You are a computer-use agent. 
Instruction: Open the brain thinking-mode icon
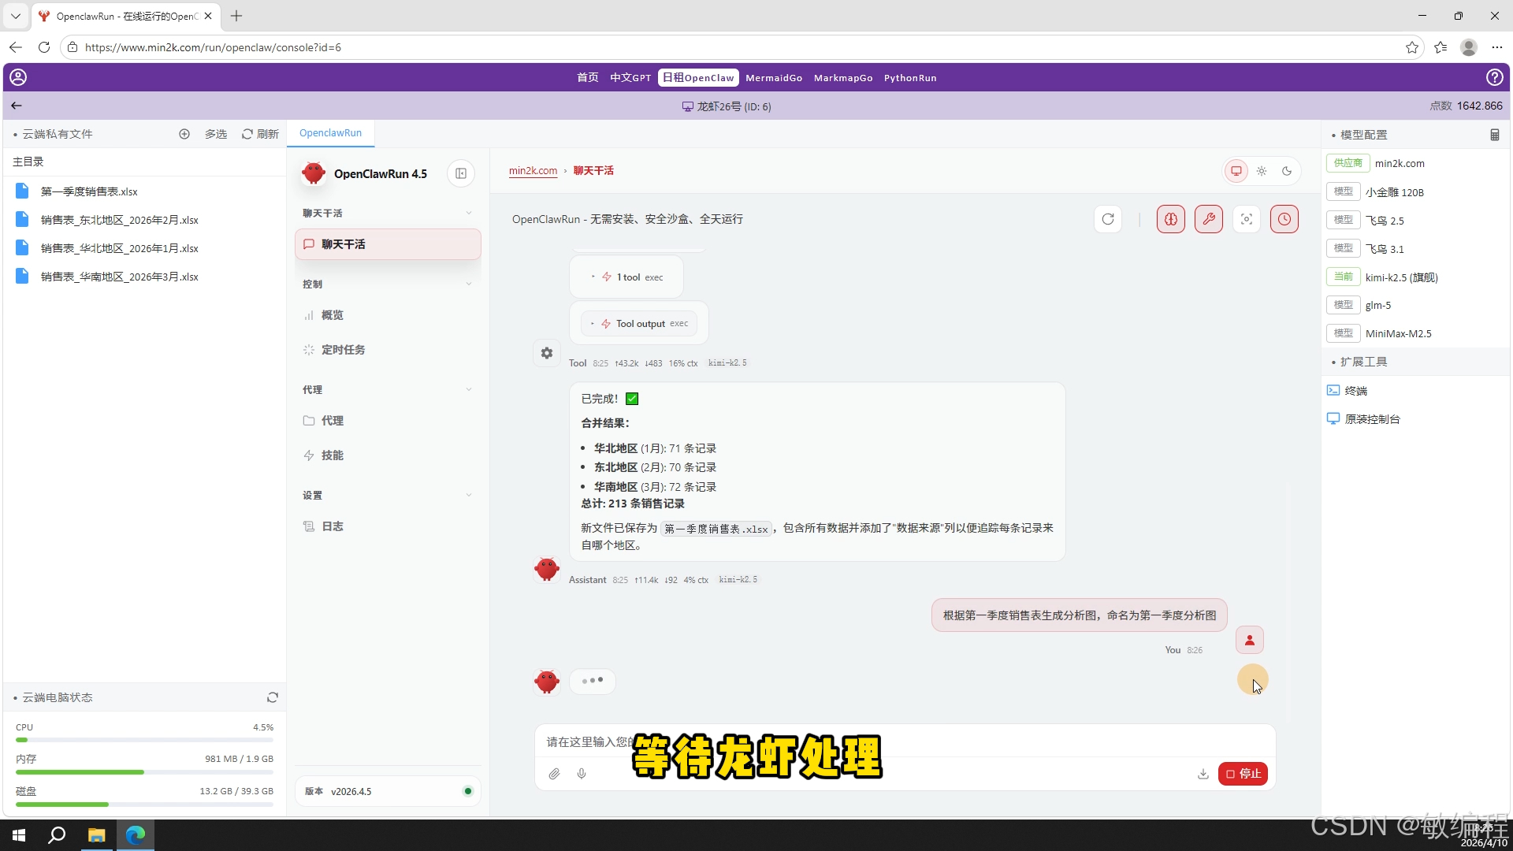tap(1170, 219)
